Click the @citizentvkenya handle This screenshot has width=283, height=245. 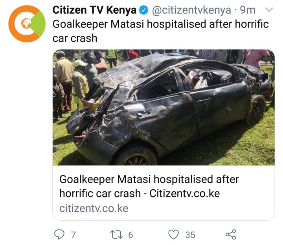[x=191, y=10]
